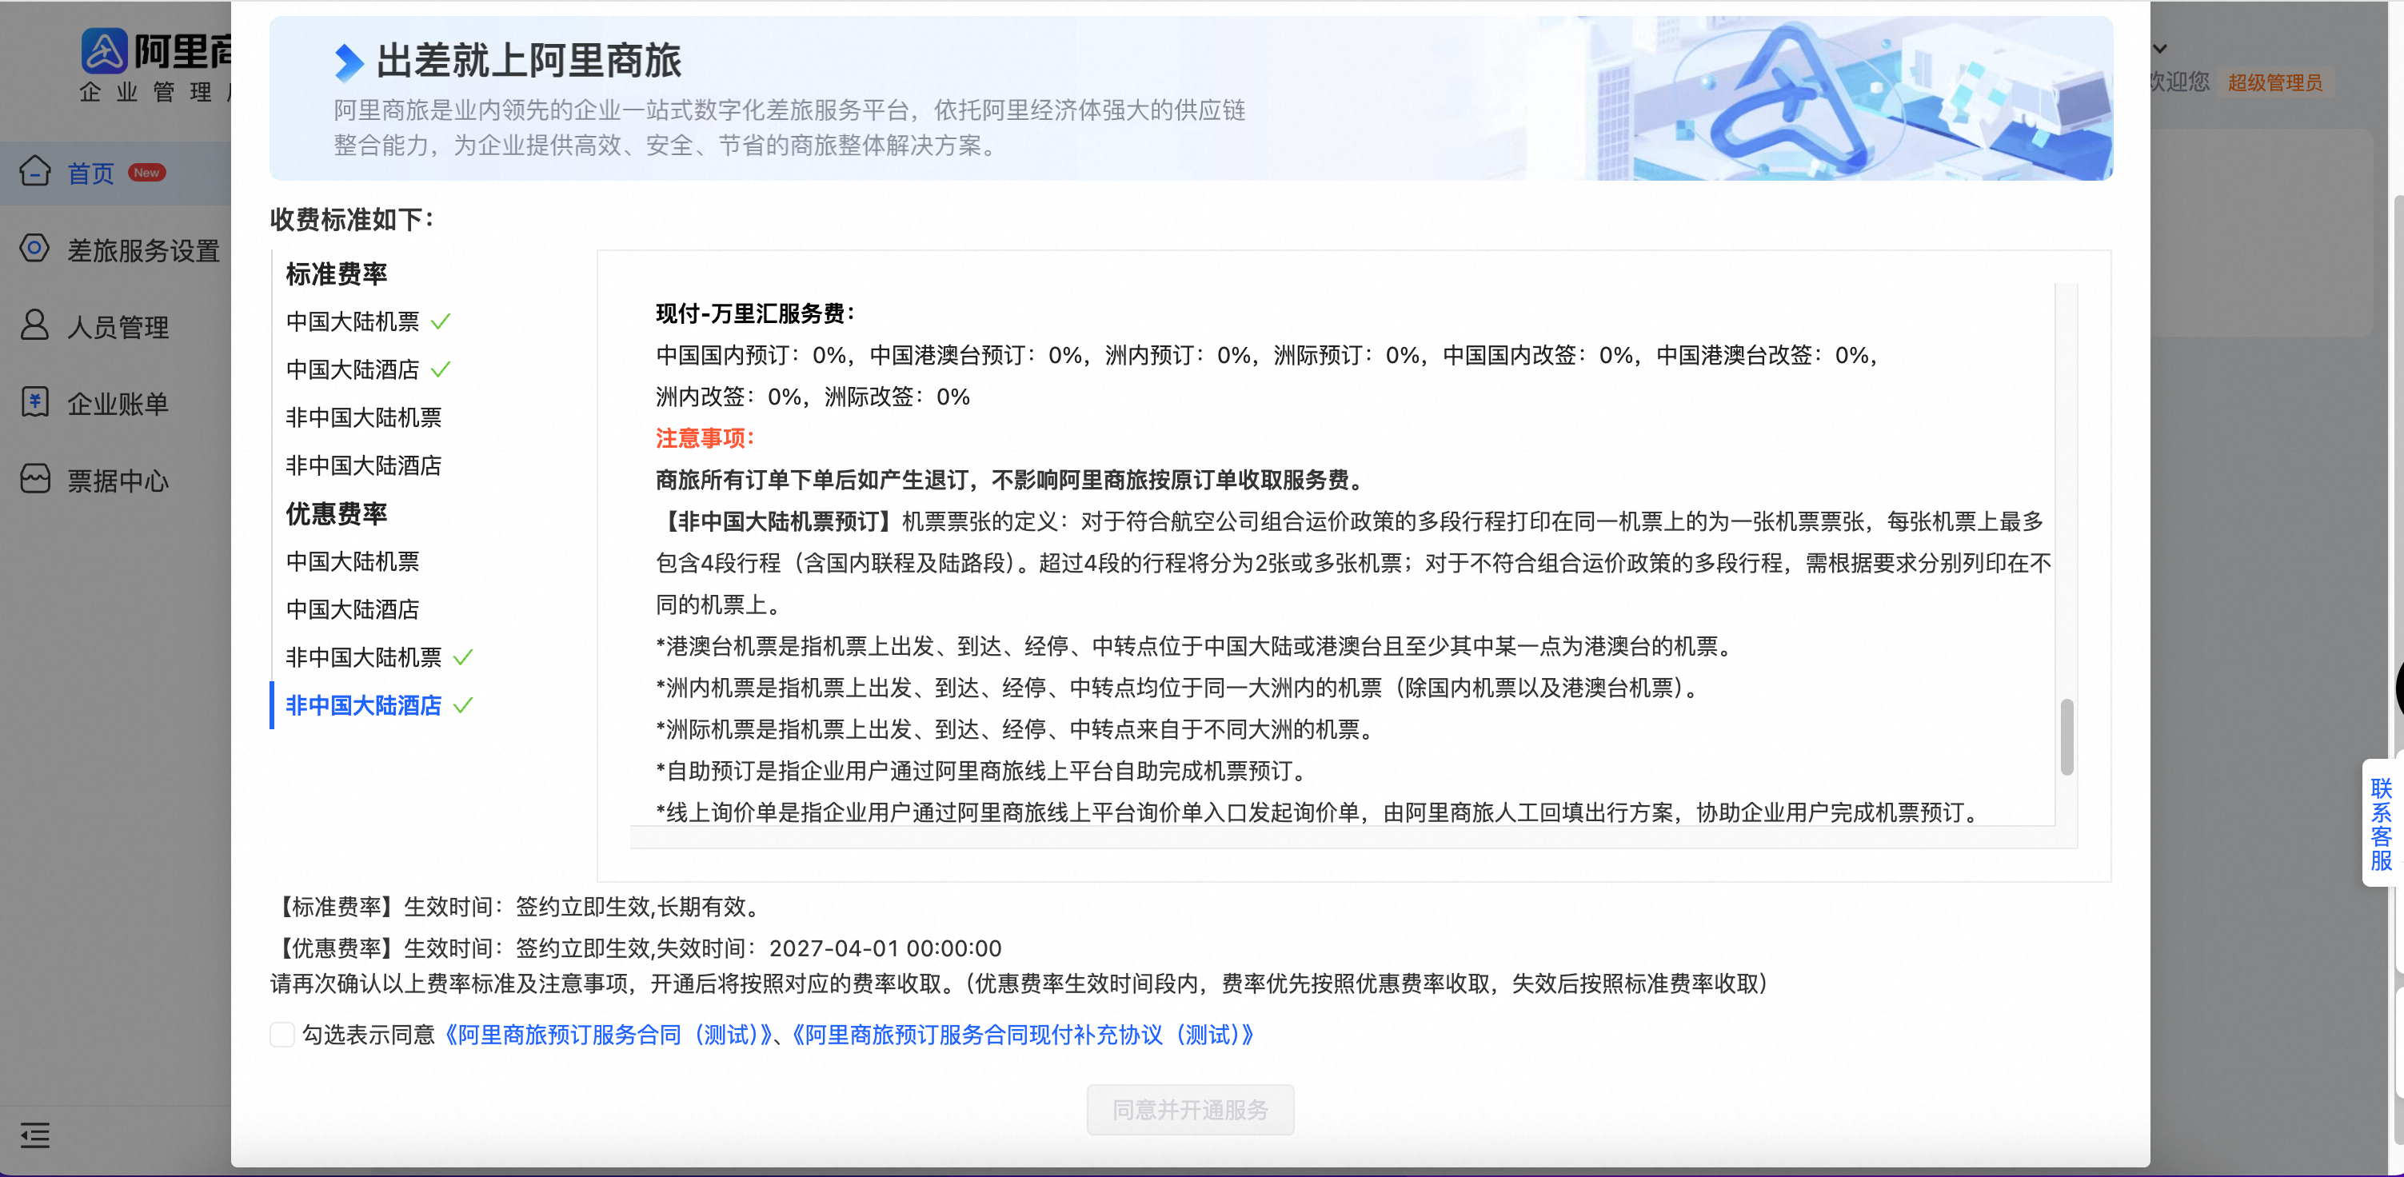
Task: Click the 同意并开通服务 button
Action: click(1190, 1110)
